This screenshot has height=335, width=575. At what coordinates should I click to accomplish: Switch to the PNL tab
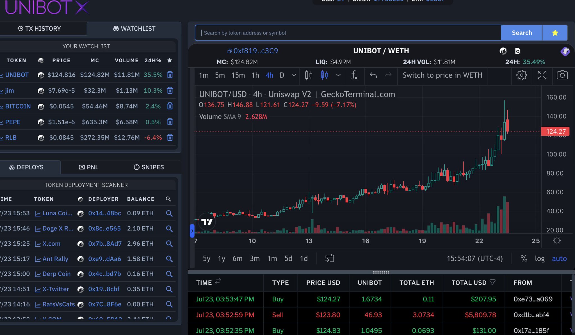88,167
